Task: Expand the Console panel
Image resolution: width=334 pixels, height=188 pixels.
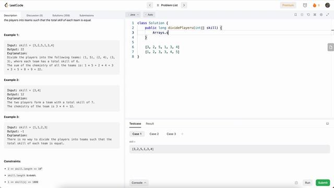Action: click(139, 183)
